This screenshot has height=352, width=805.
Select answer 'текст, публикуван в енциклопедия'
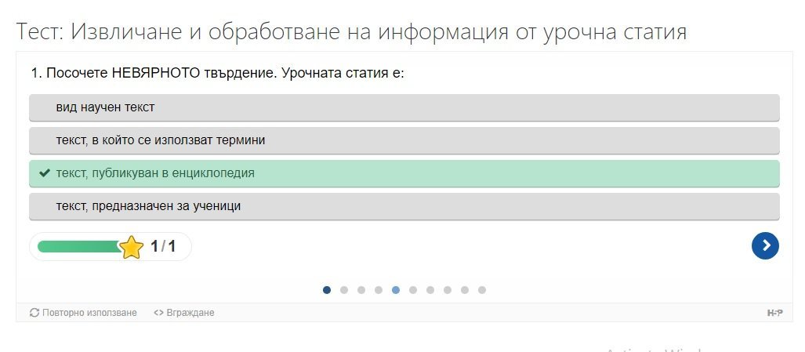point(404,173)
